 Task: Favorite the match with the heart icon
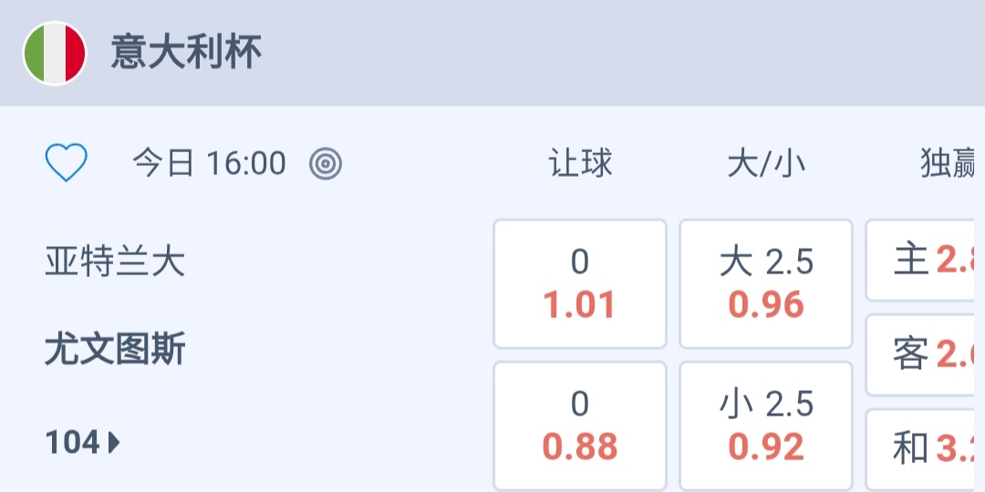(67, 164)
